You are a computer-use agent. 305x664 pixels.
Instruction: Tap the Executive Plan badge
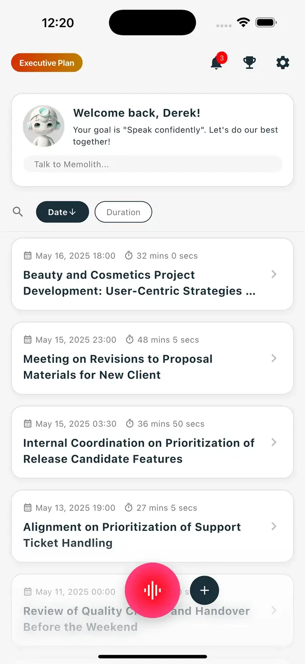[x=47, y=63]
